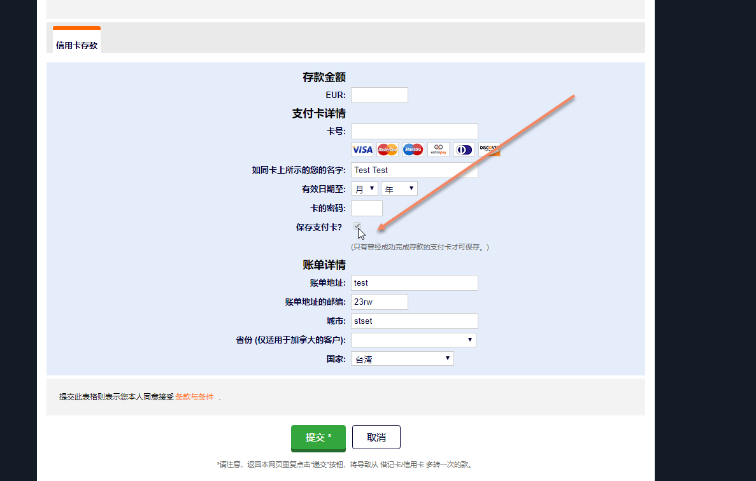The image size is (756, 481).
Task: Open the 国家 country dropdown showing 台湾
Action: tap(403, 359)
